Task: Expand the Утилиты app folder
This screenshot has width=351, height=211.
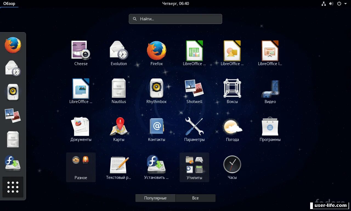Action: click(194, 167)
